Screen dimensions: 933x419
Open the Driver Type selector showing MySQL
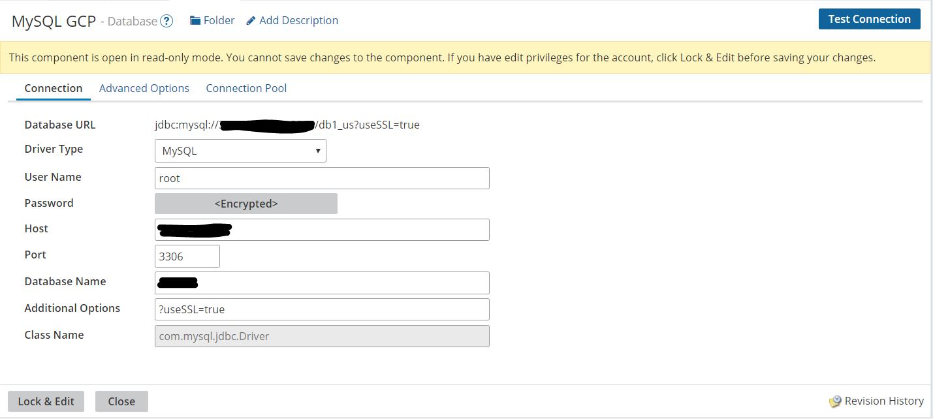coord(240,151)
